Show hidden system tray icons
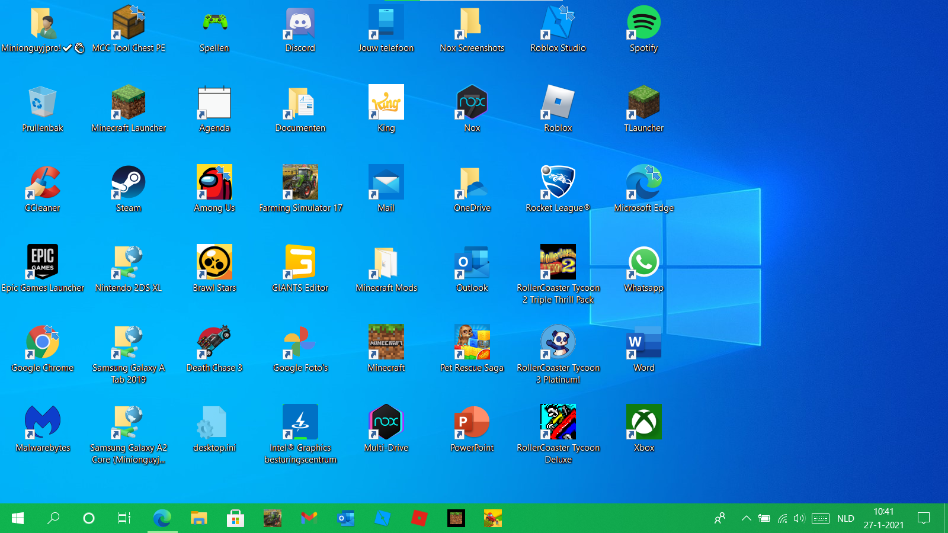The height and width of the screenshot is (533, 948). tap(747, 518)
